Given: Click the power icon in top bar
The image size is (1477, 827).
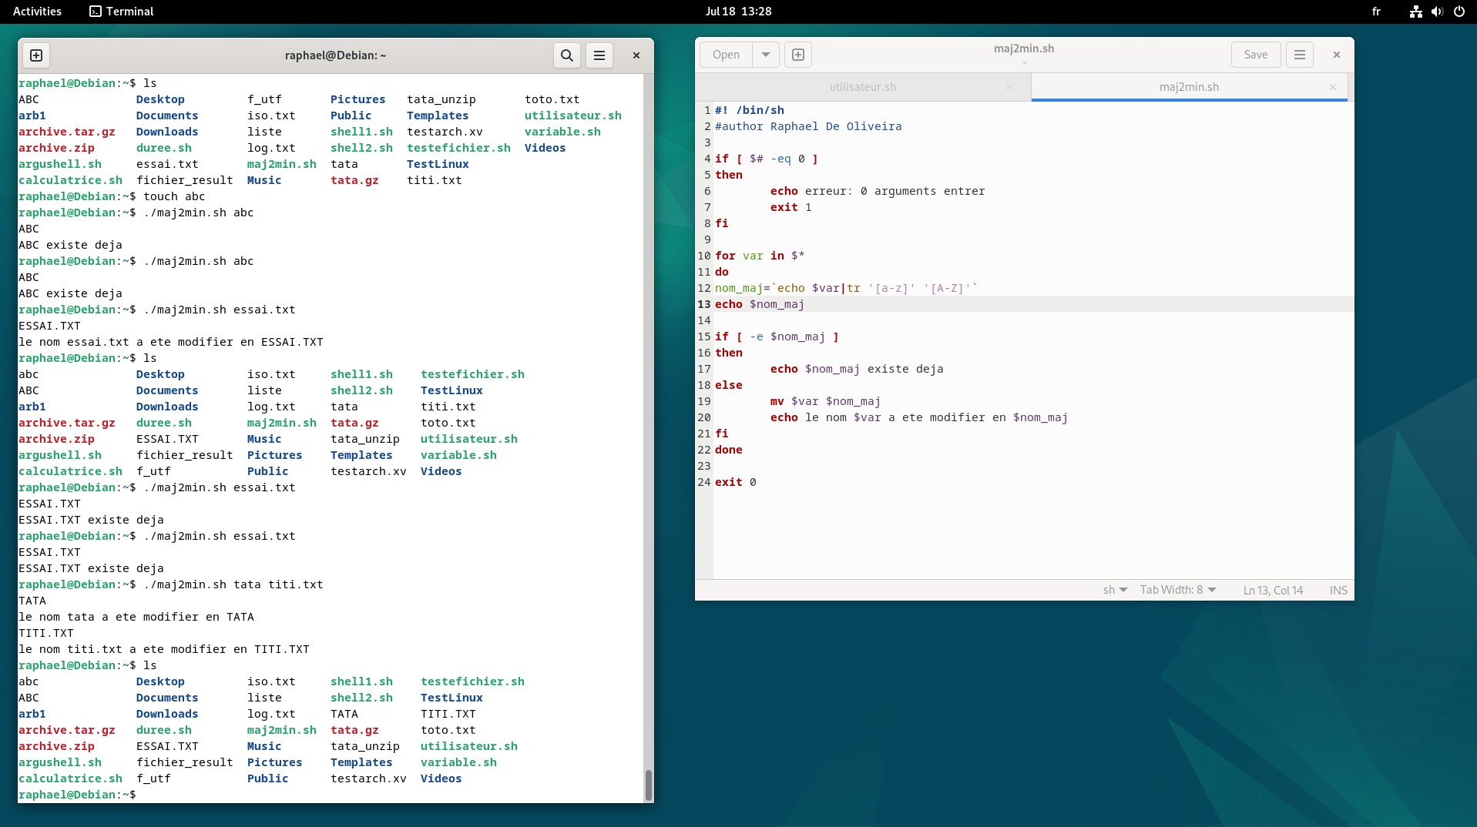Looking at the screenshot, I should pos(1459,12).
